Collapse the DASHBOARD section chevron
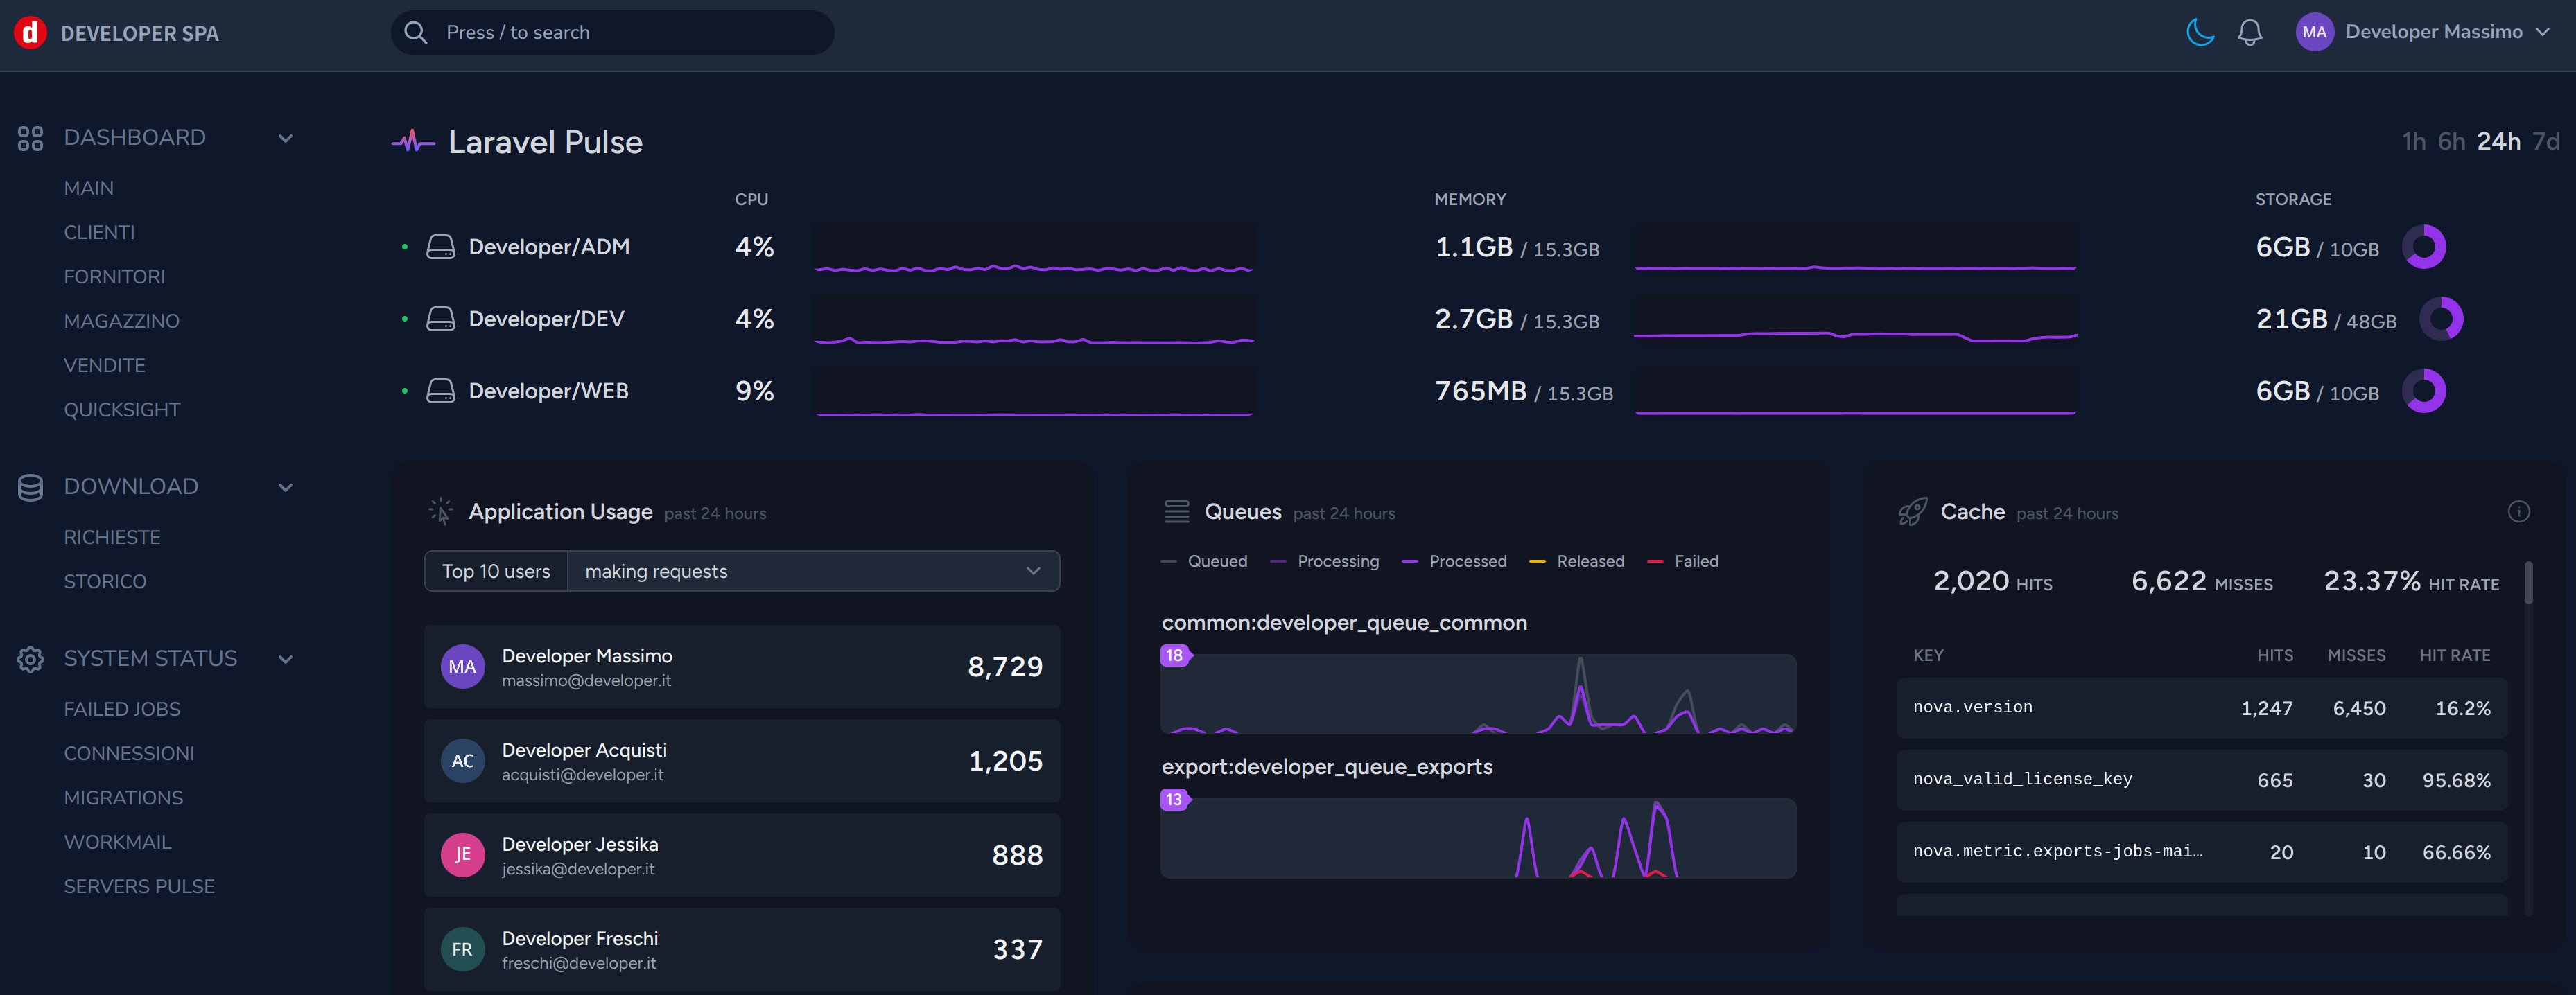Image resolution: width=2576 pixels, height=995 pixels. pyautogui.click(x=286, y=138)
